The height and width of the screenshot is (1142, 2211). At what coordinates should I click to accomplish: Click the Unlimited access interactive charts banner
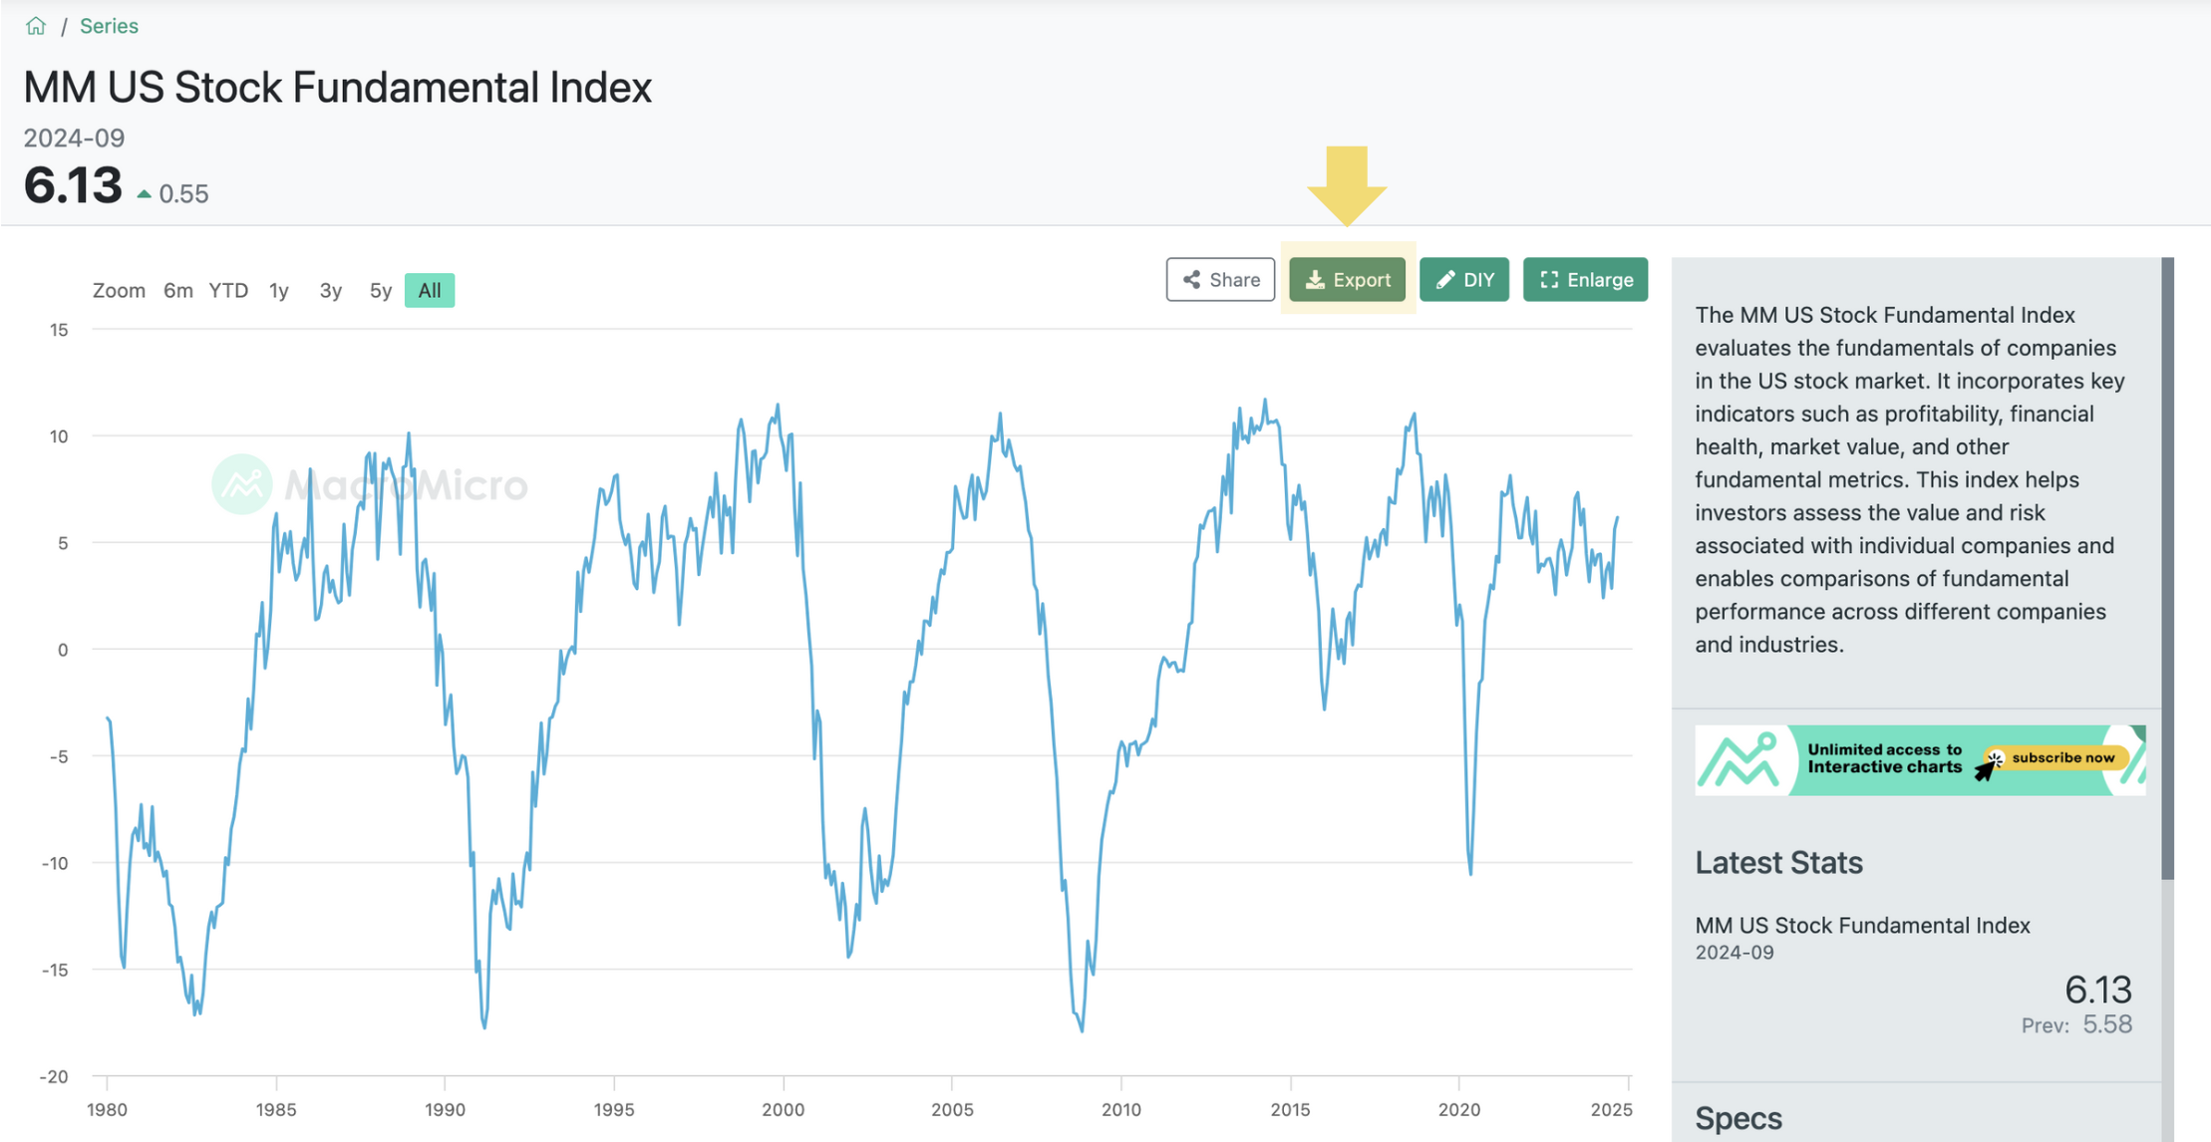[1920, 759]
